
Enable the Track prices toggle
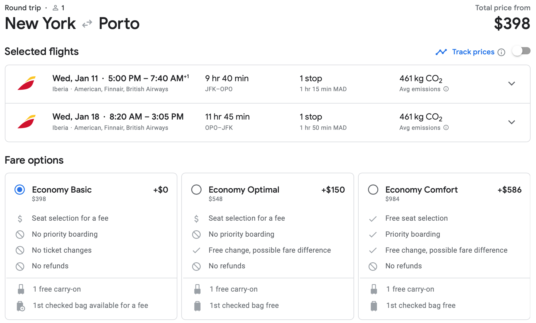pos(521,51)
